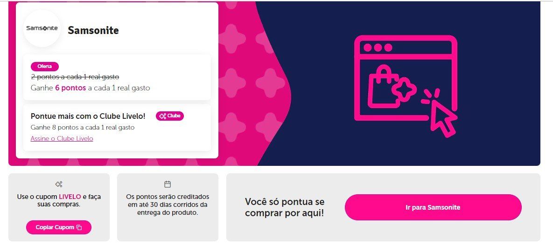Viewport: 553px width, 246px height.
Task: Click the Copiar Cupom button
Action: tap(58, 227)
